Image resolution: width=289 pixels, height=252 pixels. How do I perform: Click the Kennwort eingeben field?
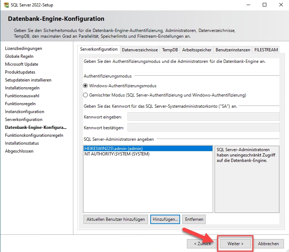203,117
